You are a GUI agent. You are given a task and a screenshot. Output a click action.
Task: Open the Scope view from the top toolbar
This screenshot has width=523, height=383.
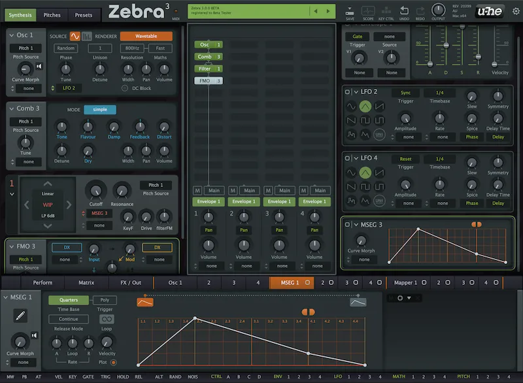(367, 10)
